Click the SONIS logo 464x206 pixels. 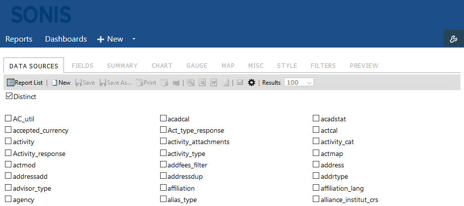tap(41, 15)
